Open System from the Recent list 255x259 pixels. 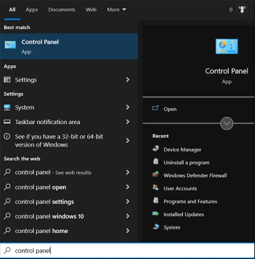coord(172,227)
